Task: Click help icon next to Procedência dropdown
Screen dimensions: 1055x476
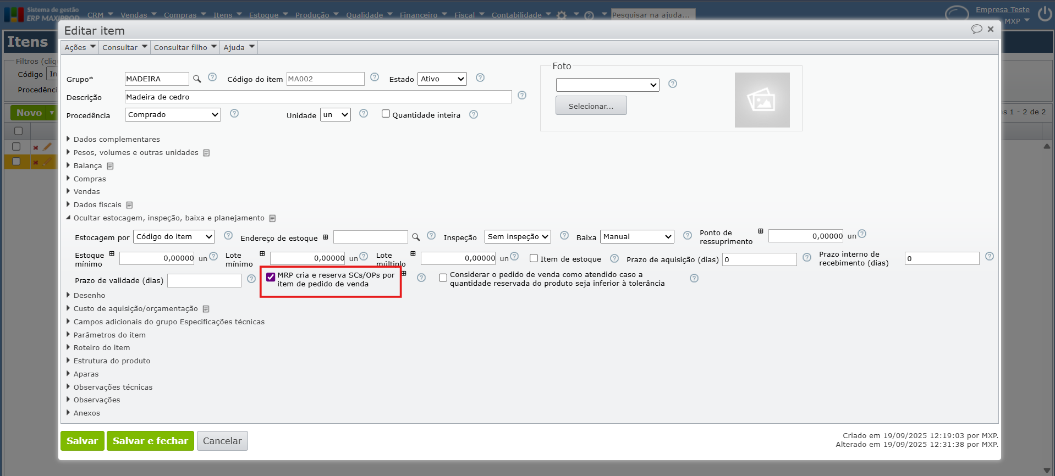Action: click(x=234, y=114)
